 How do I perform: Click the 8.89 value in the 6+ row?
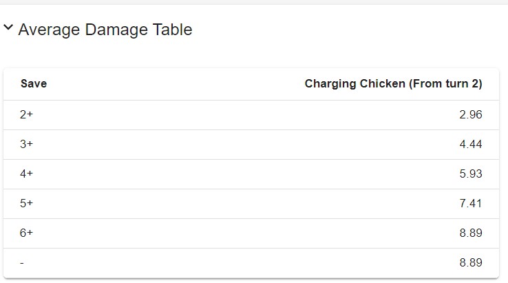click(x=470, y=233)
